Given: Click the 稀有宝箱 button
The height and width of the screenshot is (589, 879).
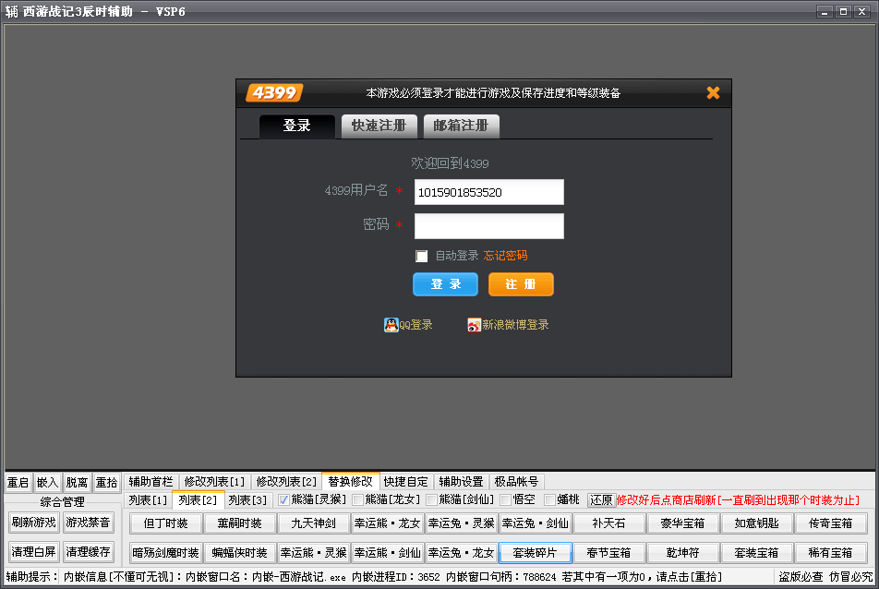Looking at the screenshot, I should [831, 553].
